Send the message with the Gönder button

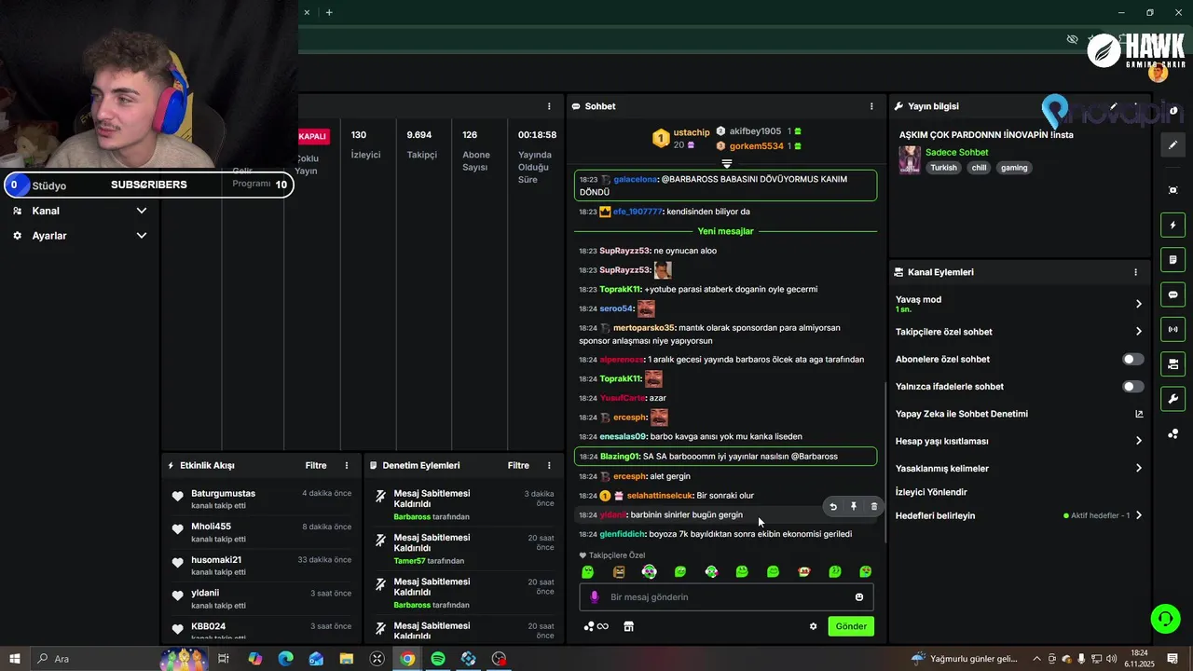tap(851, 626)
